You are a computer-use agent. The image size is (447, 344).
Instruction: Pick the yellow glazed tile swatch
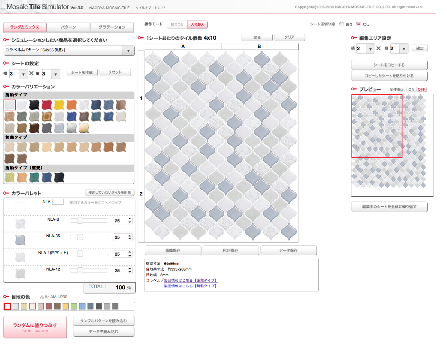point(59,105)
